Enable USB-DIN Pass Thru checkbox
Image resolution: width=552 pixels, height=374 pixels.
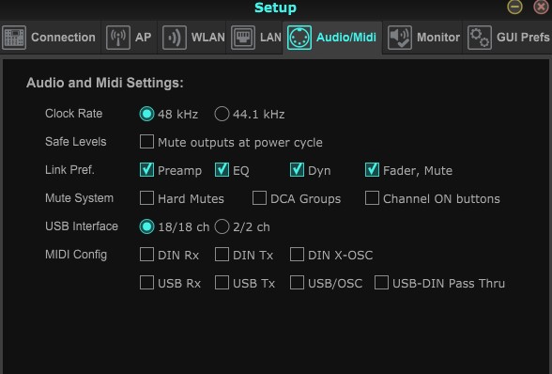tap(381, 283)
